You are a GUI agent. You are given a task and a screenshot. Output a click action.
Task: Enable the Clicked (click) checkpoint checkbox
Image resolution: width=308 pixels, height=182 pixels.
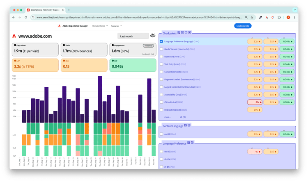pyautogui.click(x=161, y=102)
